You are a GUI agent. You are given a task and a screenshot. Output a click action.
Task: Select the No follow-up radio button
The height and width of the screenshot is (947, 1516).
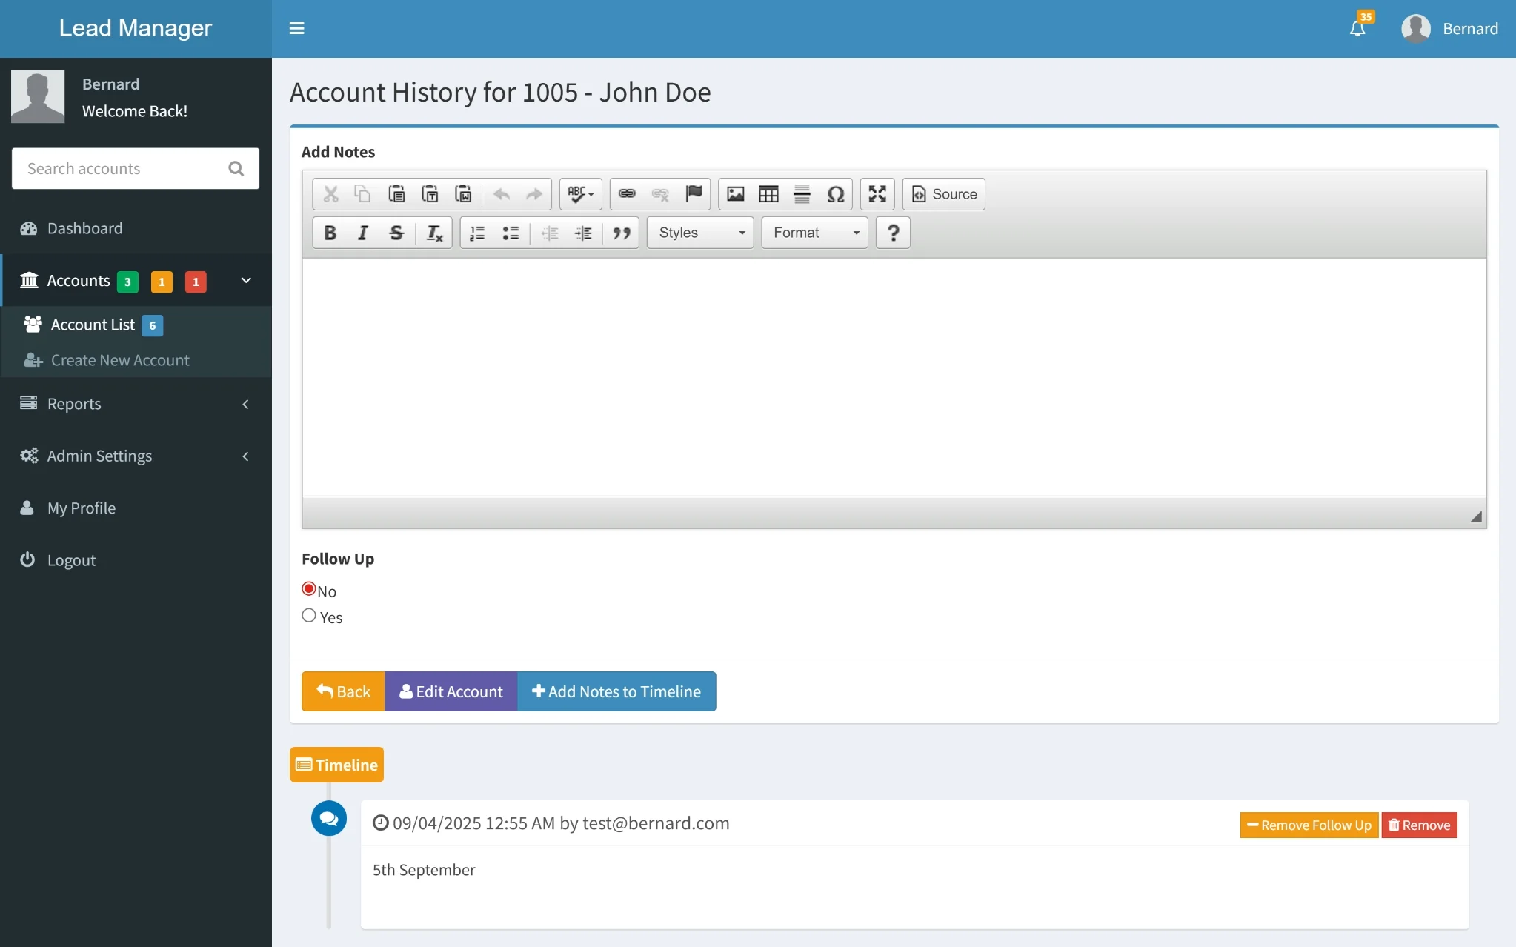[x=309, y=589]
